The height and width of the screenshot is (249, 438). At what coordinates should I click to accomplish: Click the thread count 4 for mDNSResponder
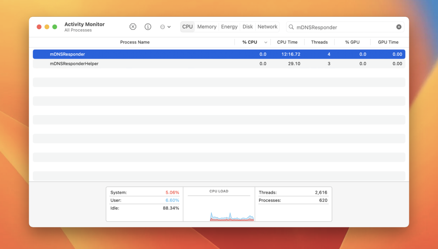tap(329, 54)
